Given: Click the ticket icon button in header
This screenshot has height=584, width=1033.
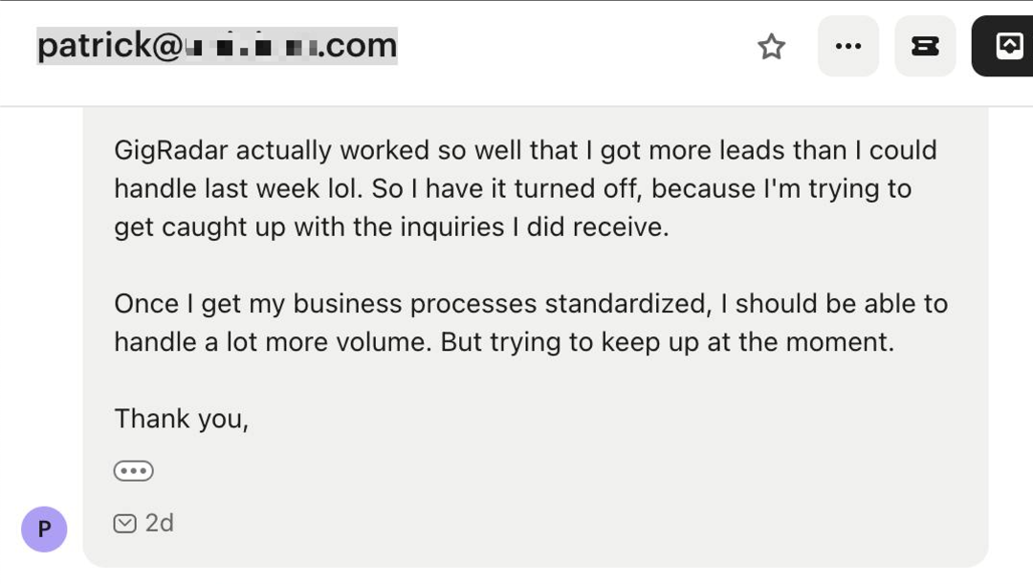Looking at the screenshot, I should 925,46.
